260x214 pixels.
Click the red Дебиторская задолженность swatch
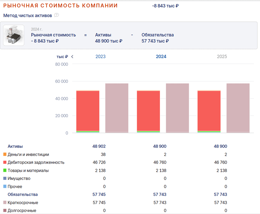pyautogui.click(x=5, y=162)
